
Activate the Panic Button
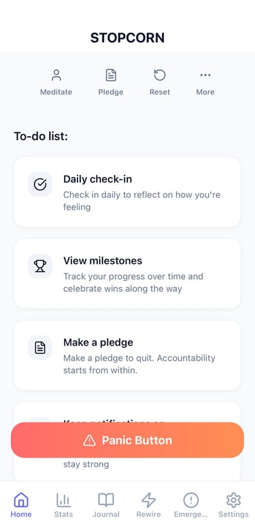tap(127, 440)
